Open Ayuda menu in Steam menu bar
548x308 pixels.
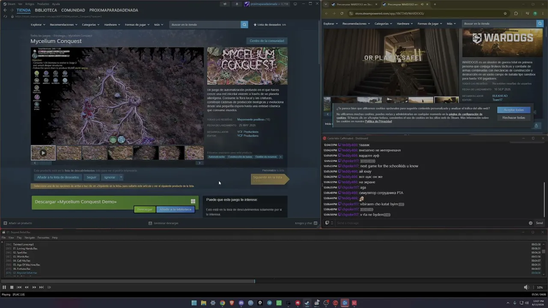click(56, 4)
